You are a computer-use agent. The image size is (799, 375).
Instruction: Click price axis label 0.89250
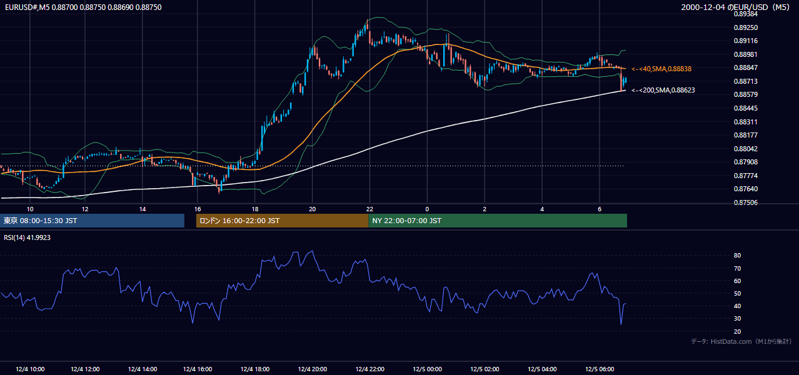(745, 27)
